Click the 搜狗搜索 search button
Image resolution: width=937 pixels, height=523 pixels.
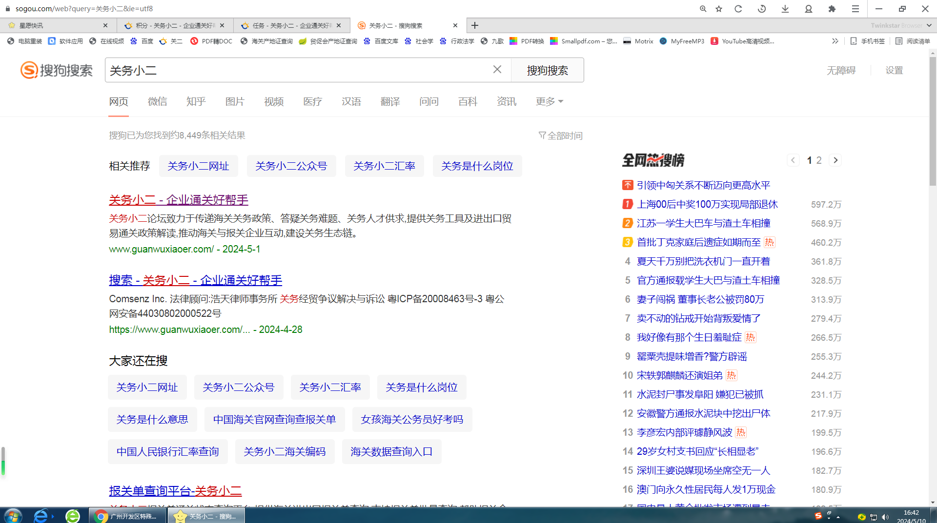(547, 70)
